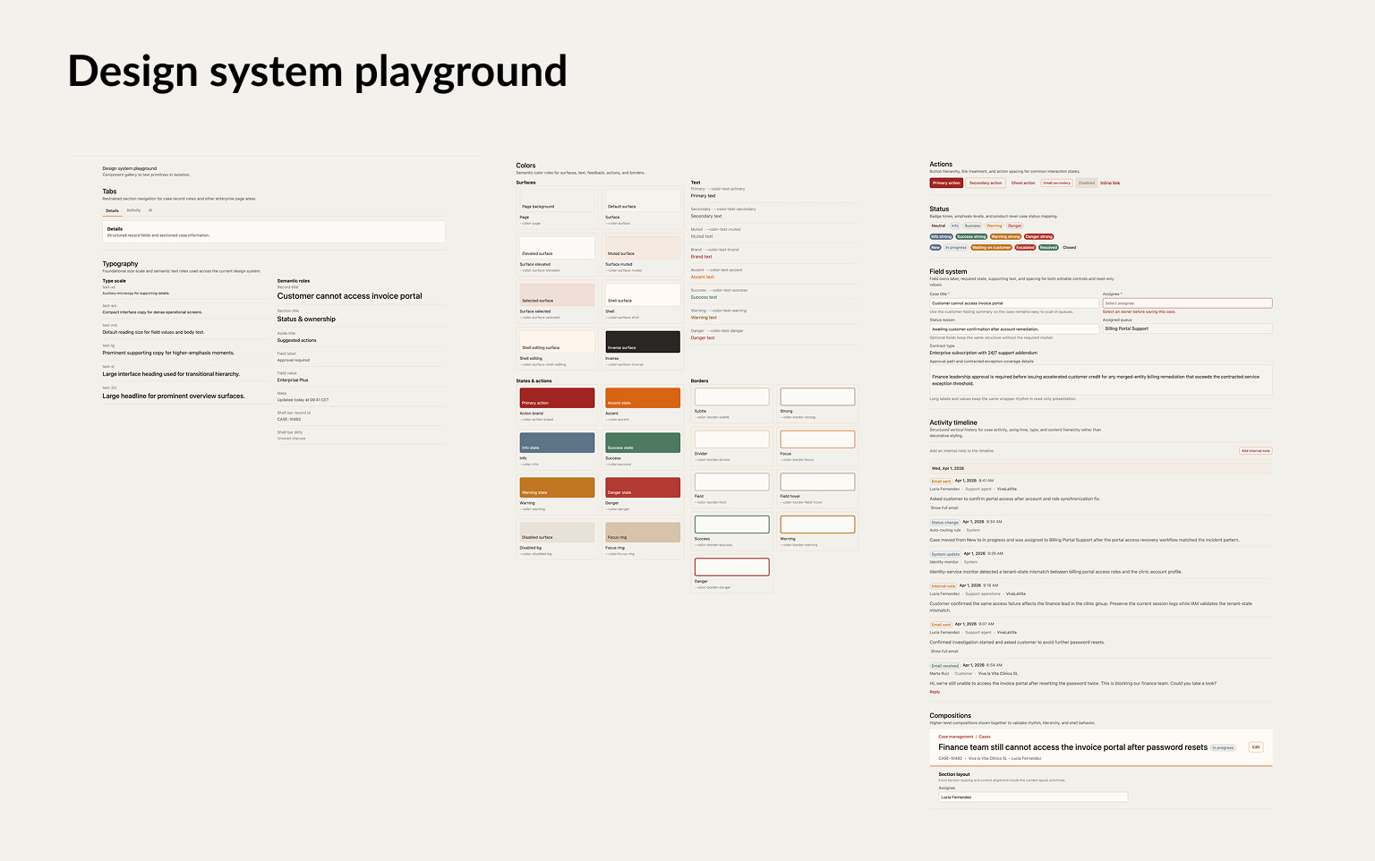Screen dimensions: 1375x861
Task: Pick the green Success state swatch
Action: point(643,442)
